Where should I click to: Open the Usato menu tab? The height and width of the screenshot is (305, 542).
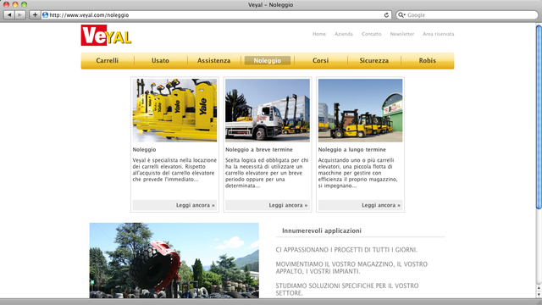click(160, 60)
